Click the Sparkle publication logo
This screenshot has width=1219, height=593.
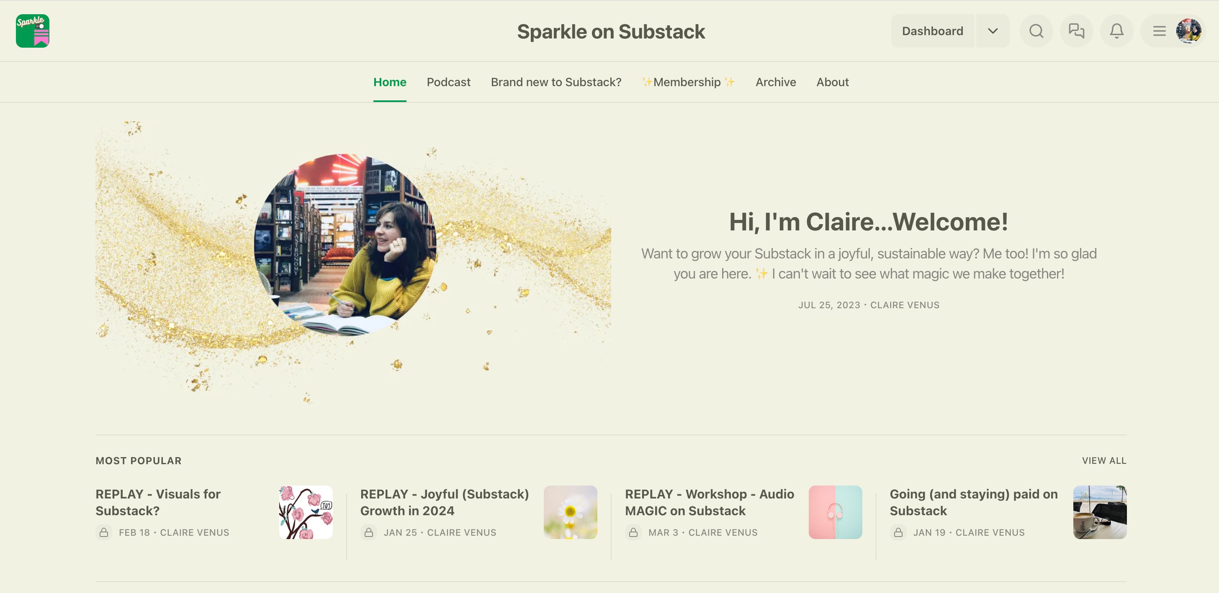coord(32,31)
